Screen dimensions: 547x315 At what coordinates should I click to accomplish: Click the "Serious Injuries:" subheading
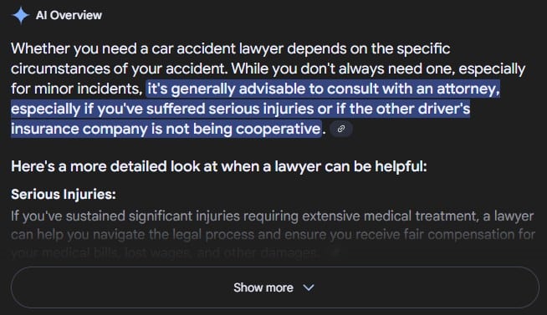pos(63,194)
